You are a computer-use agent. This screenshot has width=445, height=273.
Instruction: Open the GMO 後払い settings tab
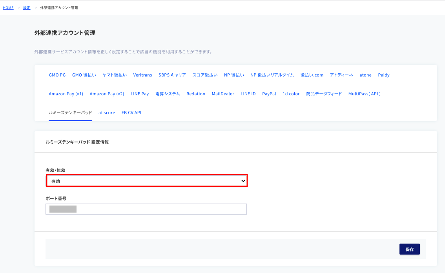(x=84, y=75)
